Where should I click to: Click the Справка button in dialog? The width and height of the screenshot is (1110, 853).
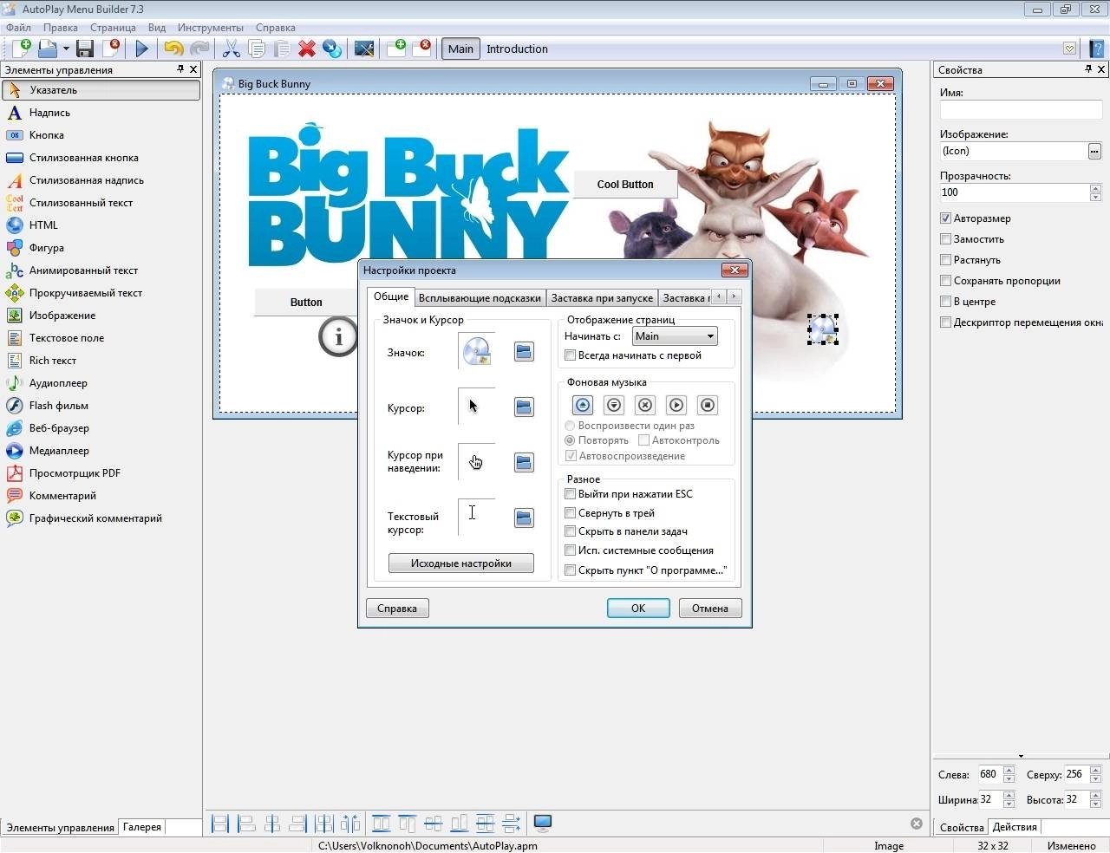(397, 609)
